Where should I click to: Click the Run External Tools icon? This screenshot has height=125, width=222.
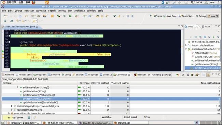76,16
